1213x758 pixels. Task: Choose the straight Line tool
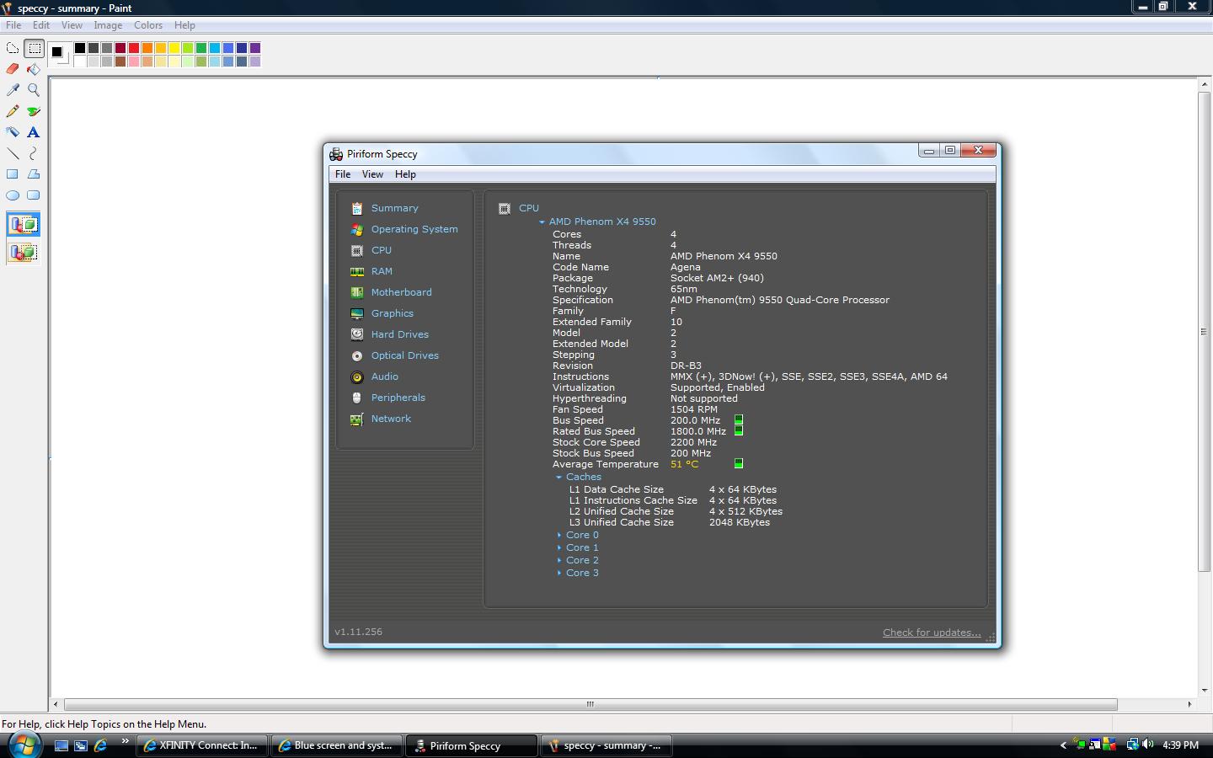[13, 153]
